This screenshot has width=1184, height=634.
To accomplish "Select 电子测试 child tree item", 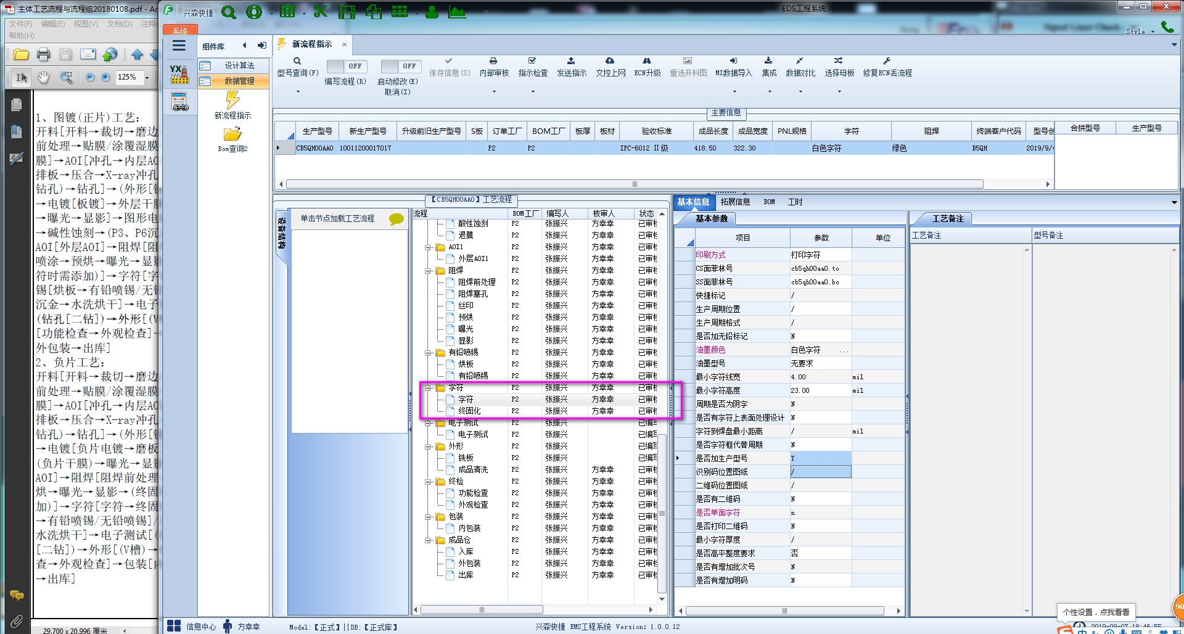I will [x=472, y=434].
